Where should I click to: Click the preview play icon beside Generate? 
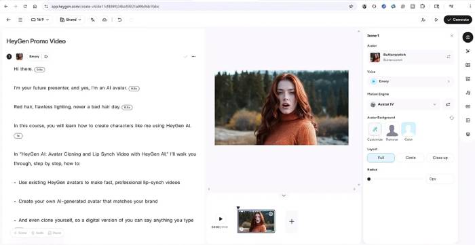[436, 20]
